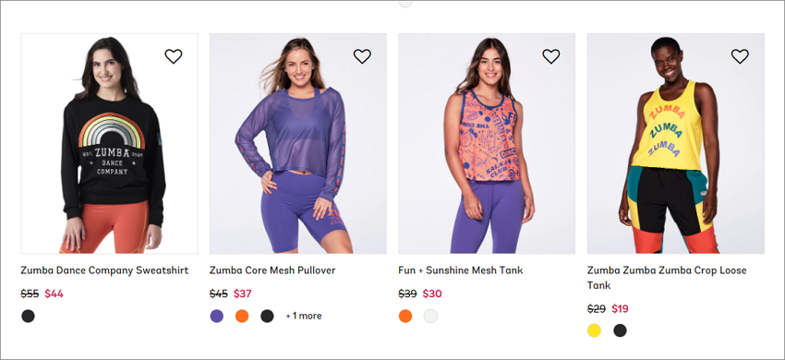The height and width of the screenshot is (360, 785).
Task: Open Zumba Dance Company Sweatshirt title link
Action: pyautogui.click(x=104, y=270)
